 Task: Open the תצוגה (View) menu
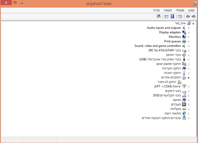tap(168, 10)
